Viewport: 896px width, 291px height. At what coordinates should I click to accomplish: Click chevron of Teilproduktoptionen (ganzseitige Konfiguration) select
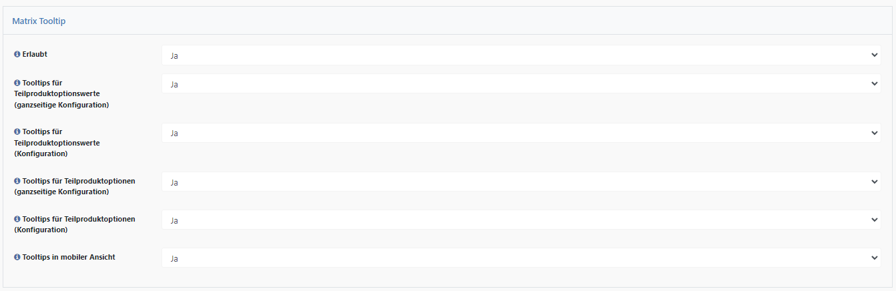coord(875,182)
